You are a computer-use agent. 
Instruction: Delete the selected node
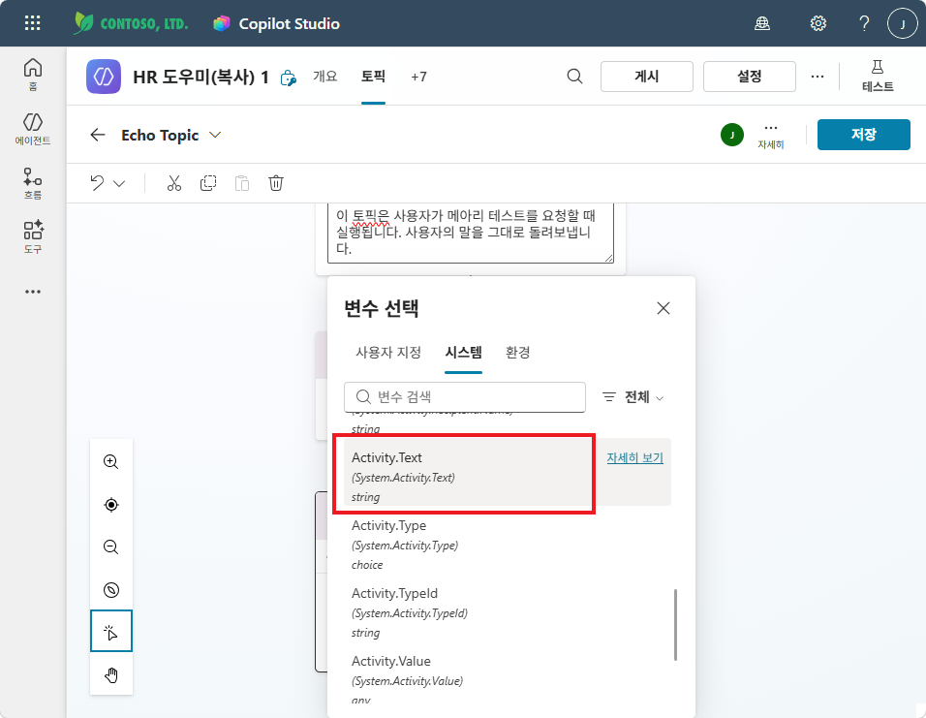click(276, 183)
